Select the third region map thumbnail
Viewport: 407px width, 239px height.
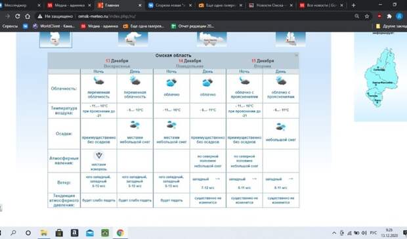[211, 39]
